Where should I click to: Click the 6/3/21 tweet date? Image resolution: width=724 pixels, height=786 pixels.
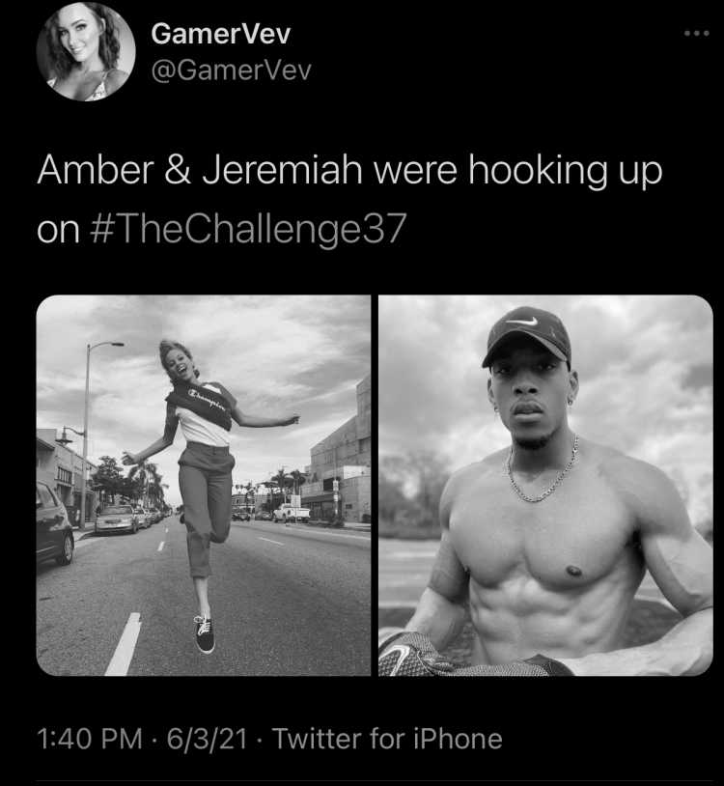pos(207,739)
